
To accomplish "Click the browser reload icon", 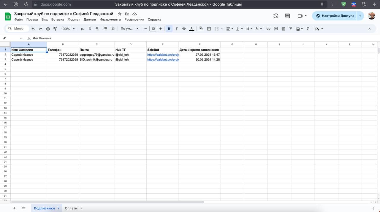I will pos(26,4).
